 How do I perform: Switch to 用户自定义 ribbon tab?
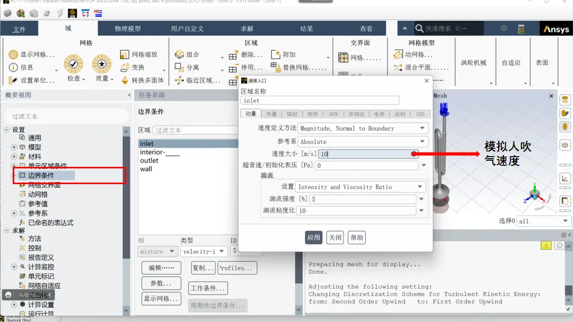187,28
